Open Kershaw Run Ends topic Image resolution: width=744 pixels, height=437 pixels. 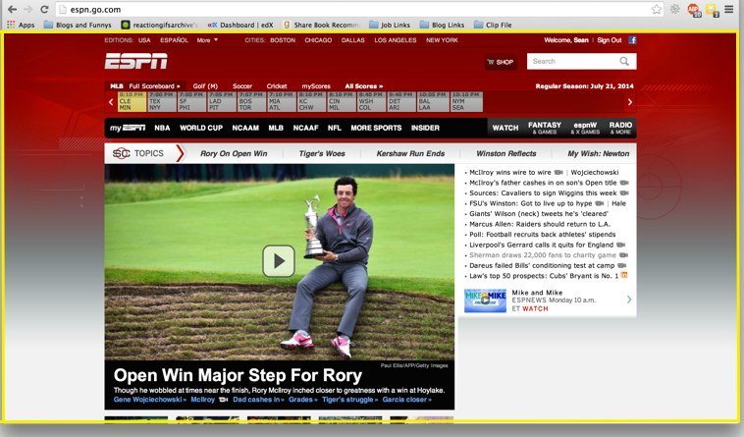point(410,153)
